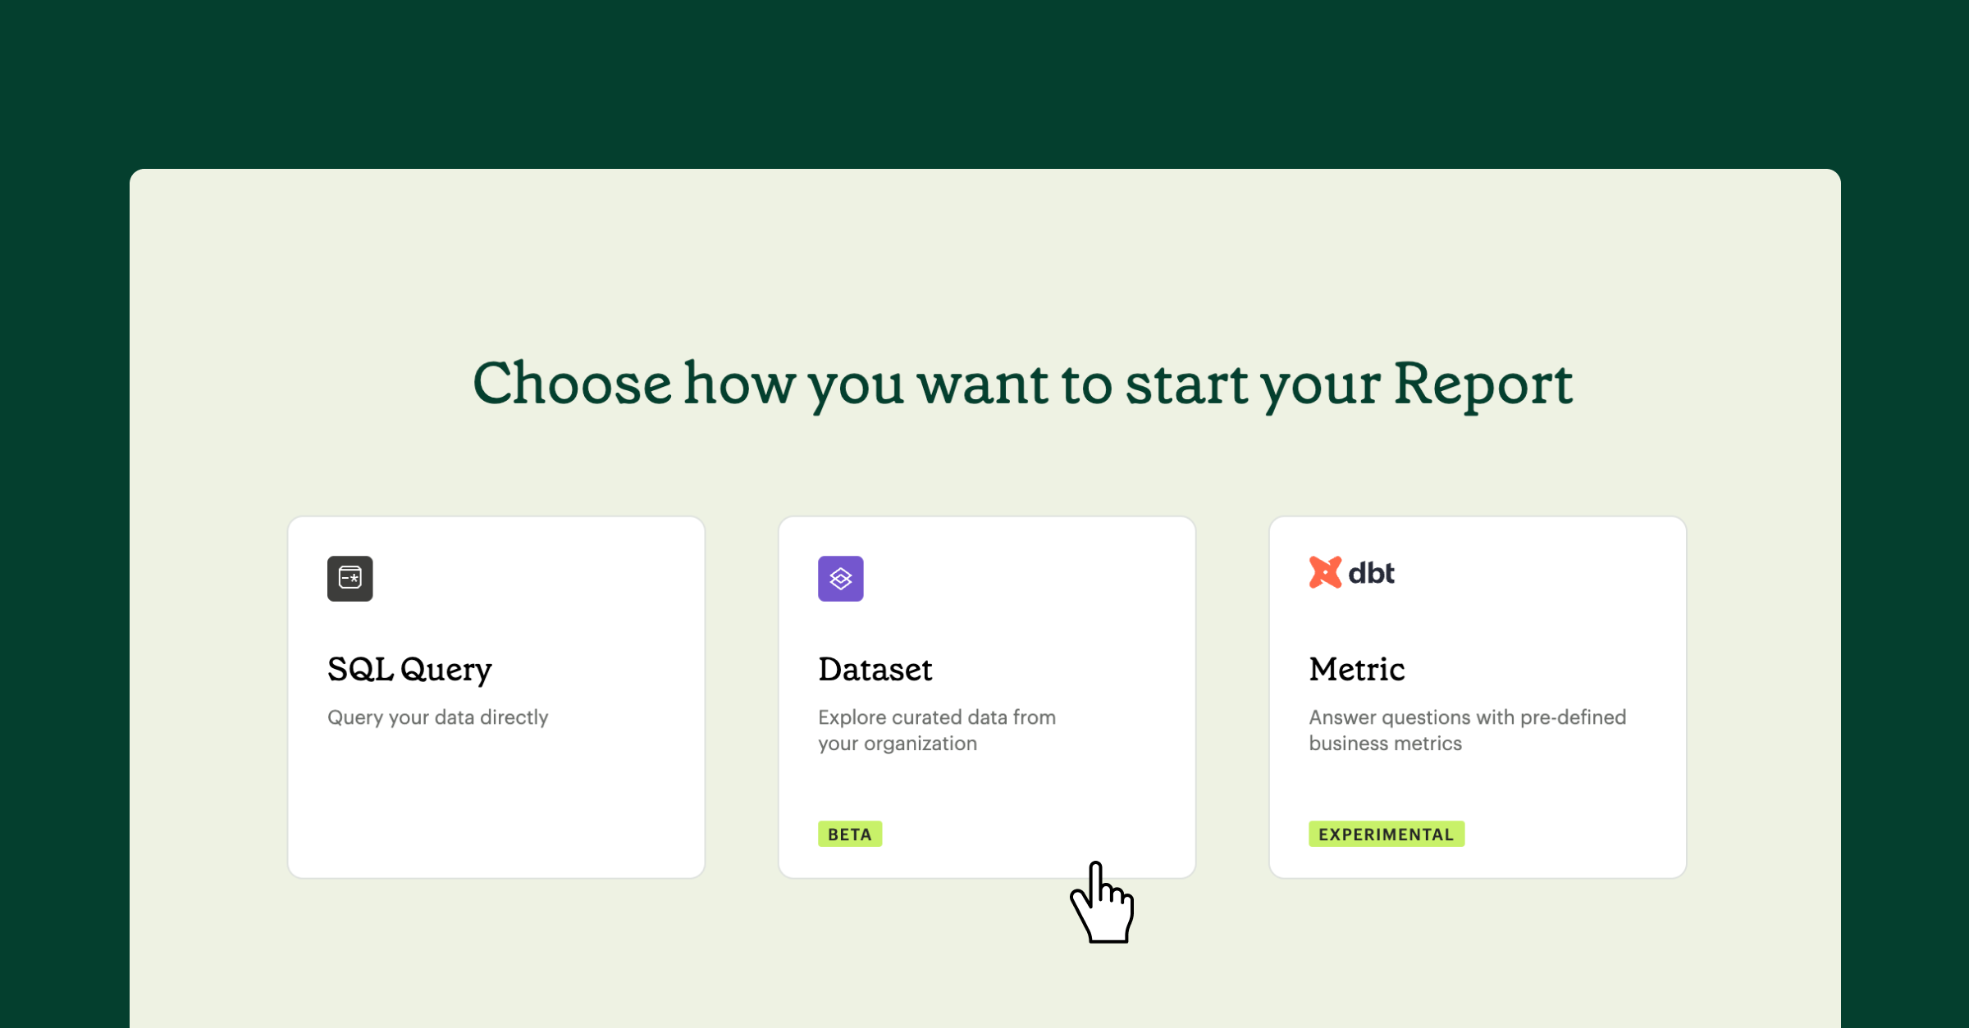The width and height of the screenshot is (1969, 1028).
Task: Click 'Explore curated data from your organization'
Action: click(x=937, y=730)
